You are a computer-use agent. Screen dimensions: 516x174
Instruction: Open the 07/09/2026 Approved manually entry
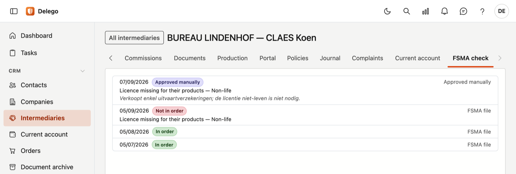pyautogui.click(x=305, y=90)
